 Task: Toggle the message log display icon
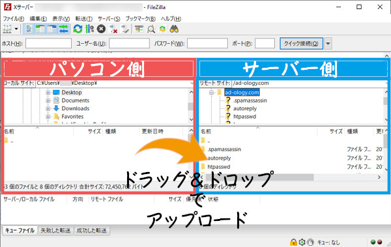[x=29, y=29]
